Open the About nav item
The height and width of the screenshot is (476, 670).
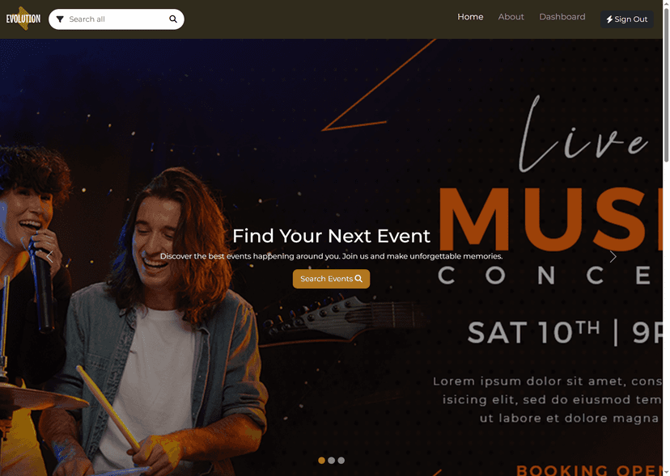pyautogui.click(x=511, y=17)
